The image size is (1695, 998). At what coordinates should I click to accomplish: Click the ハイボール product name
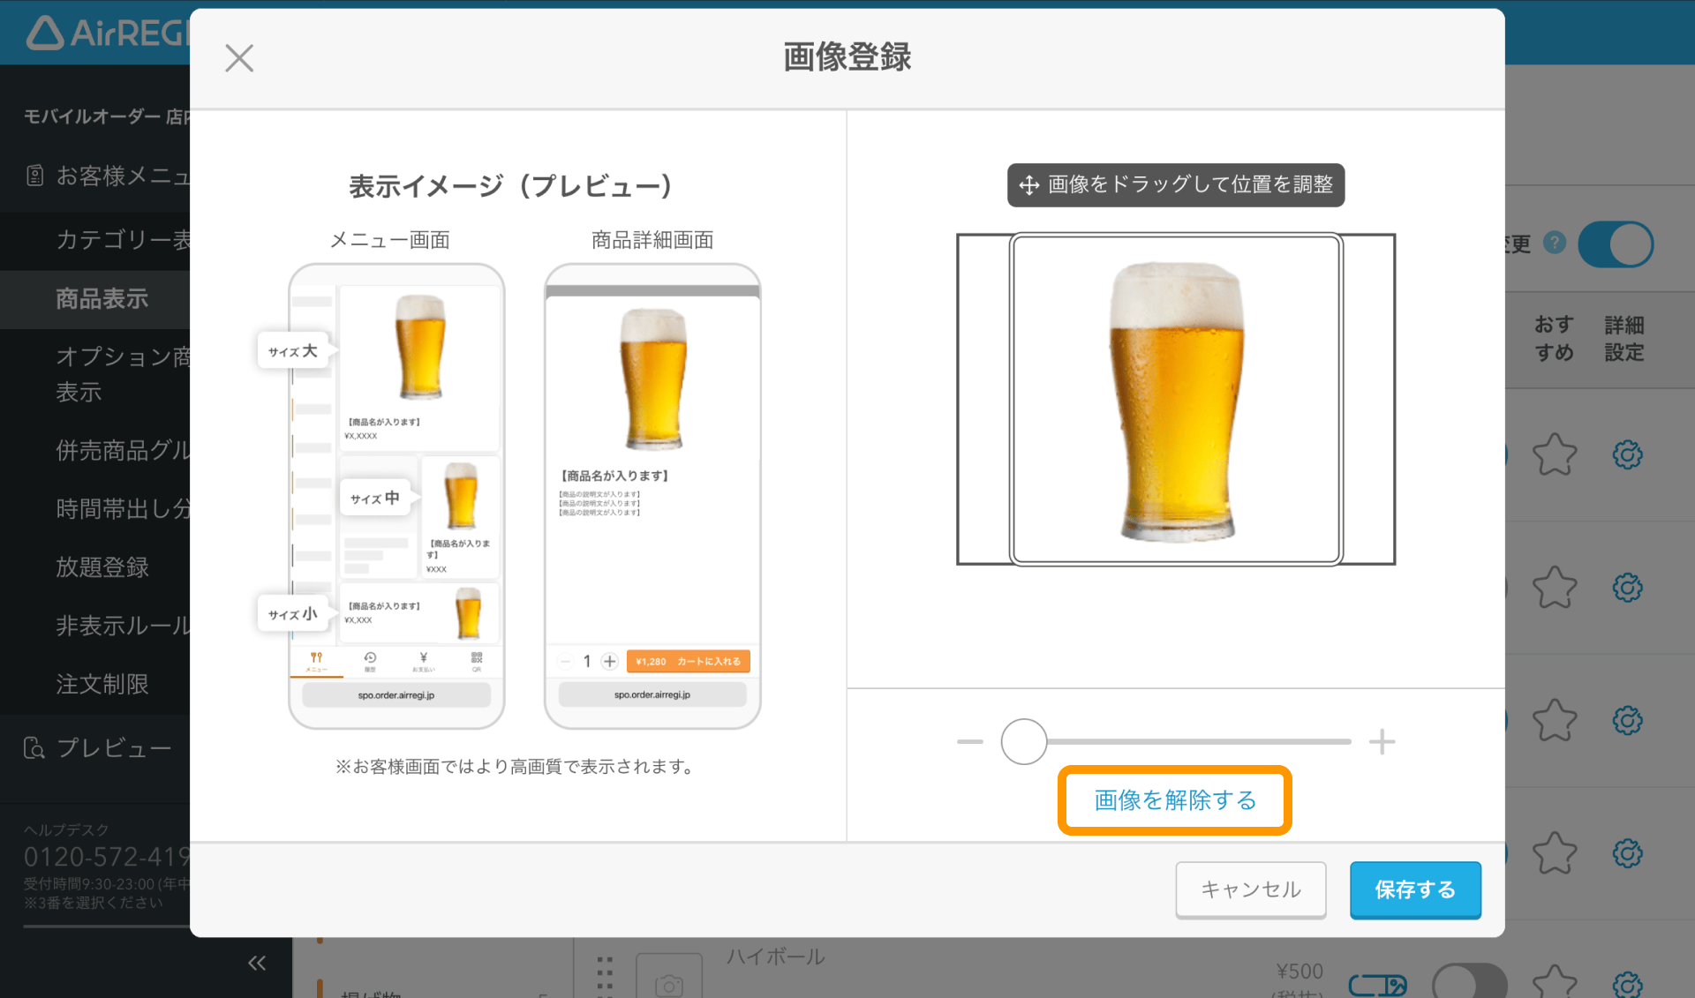pos(775,957)
